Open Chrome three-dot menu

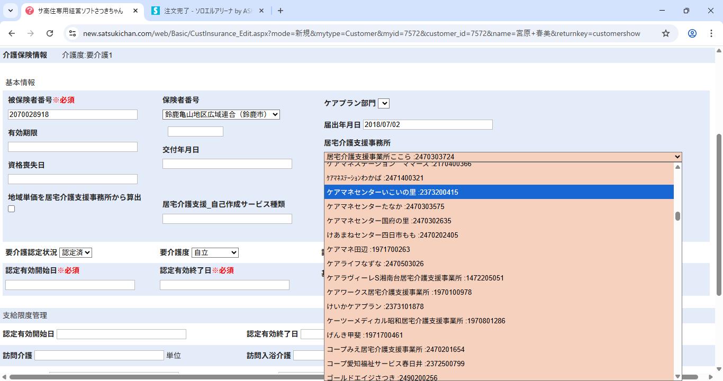(711, 33)
